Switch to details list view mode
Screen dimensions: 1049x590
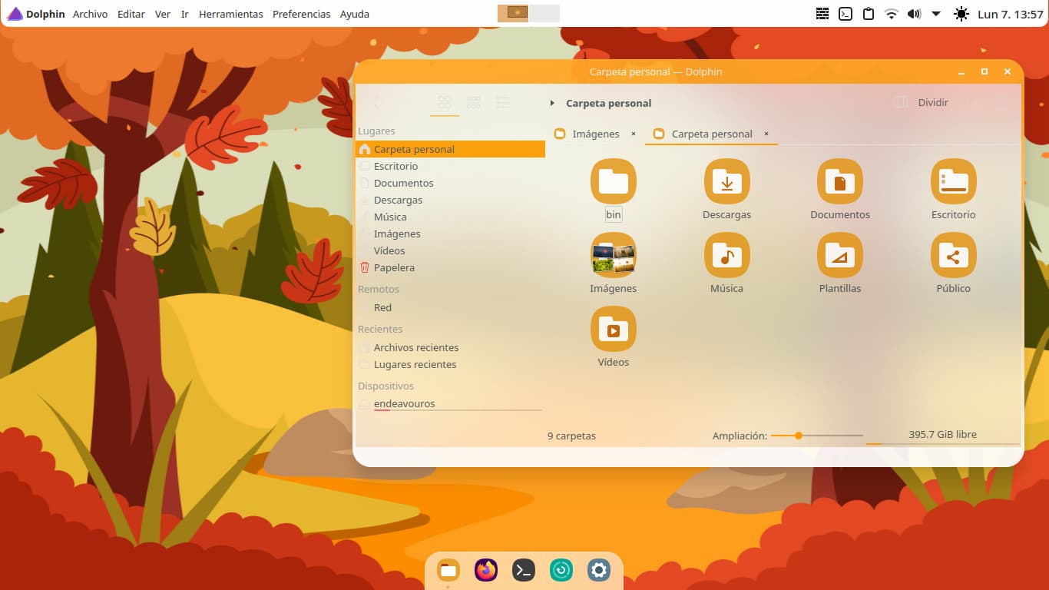click(x=502, y=102)
